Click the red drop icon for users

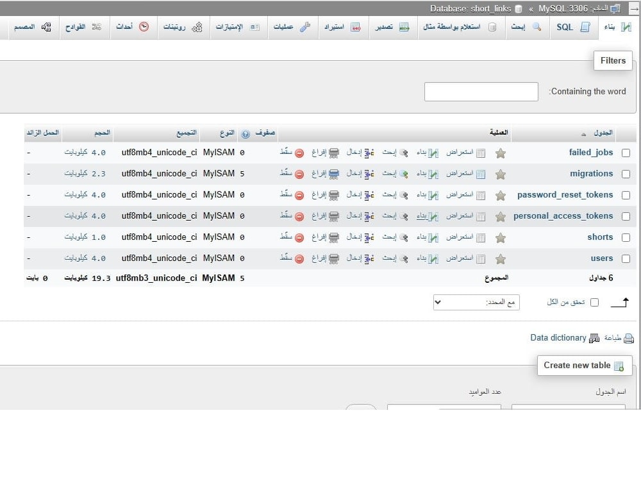pyautogui.click(x=299, y=259)
